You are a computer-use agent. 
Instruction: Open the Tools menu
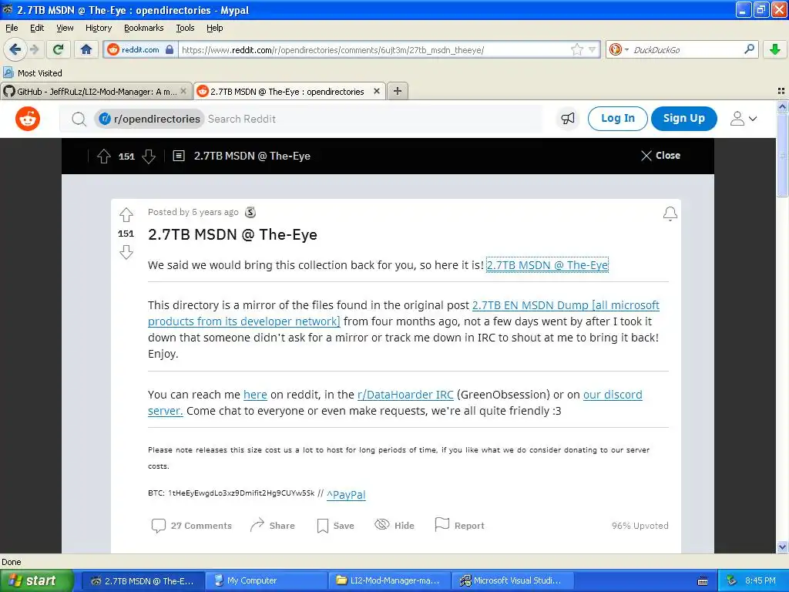tap(185, 28)
